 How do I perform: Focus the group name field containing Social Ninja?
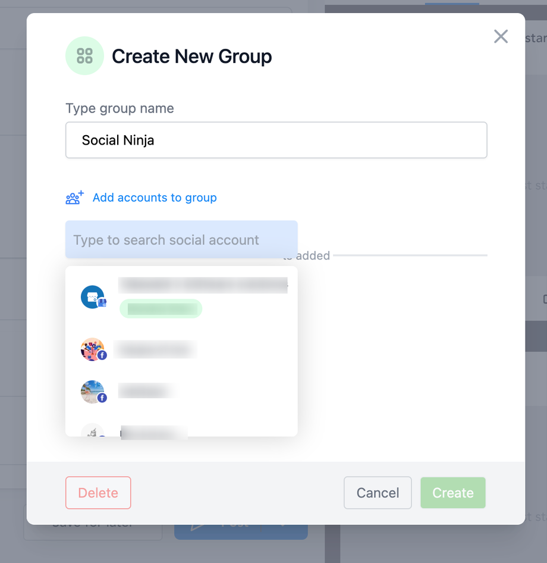pyautogui.click(x=276, y=140)
